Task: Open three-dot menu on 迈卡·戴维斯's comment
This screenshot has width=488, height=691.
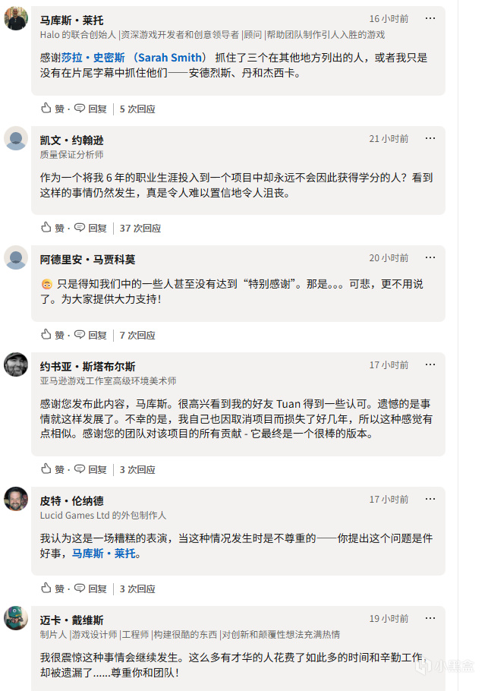Action: tap(430, 618)
